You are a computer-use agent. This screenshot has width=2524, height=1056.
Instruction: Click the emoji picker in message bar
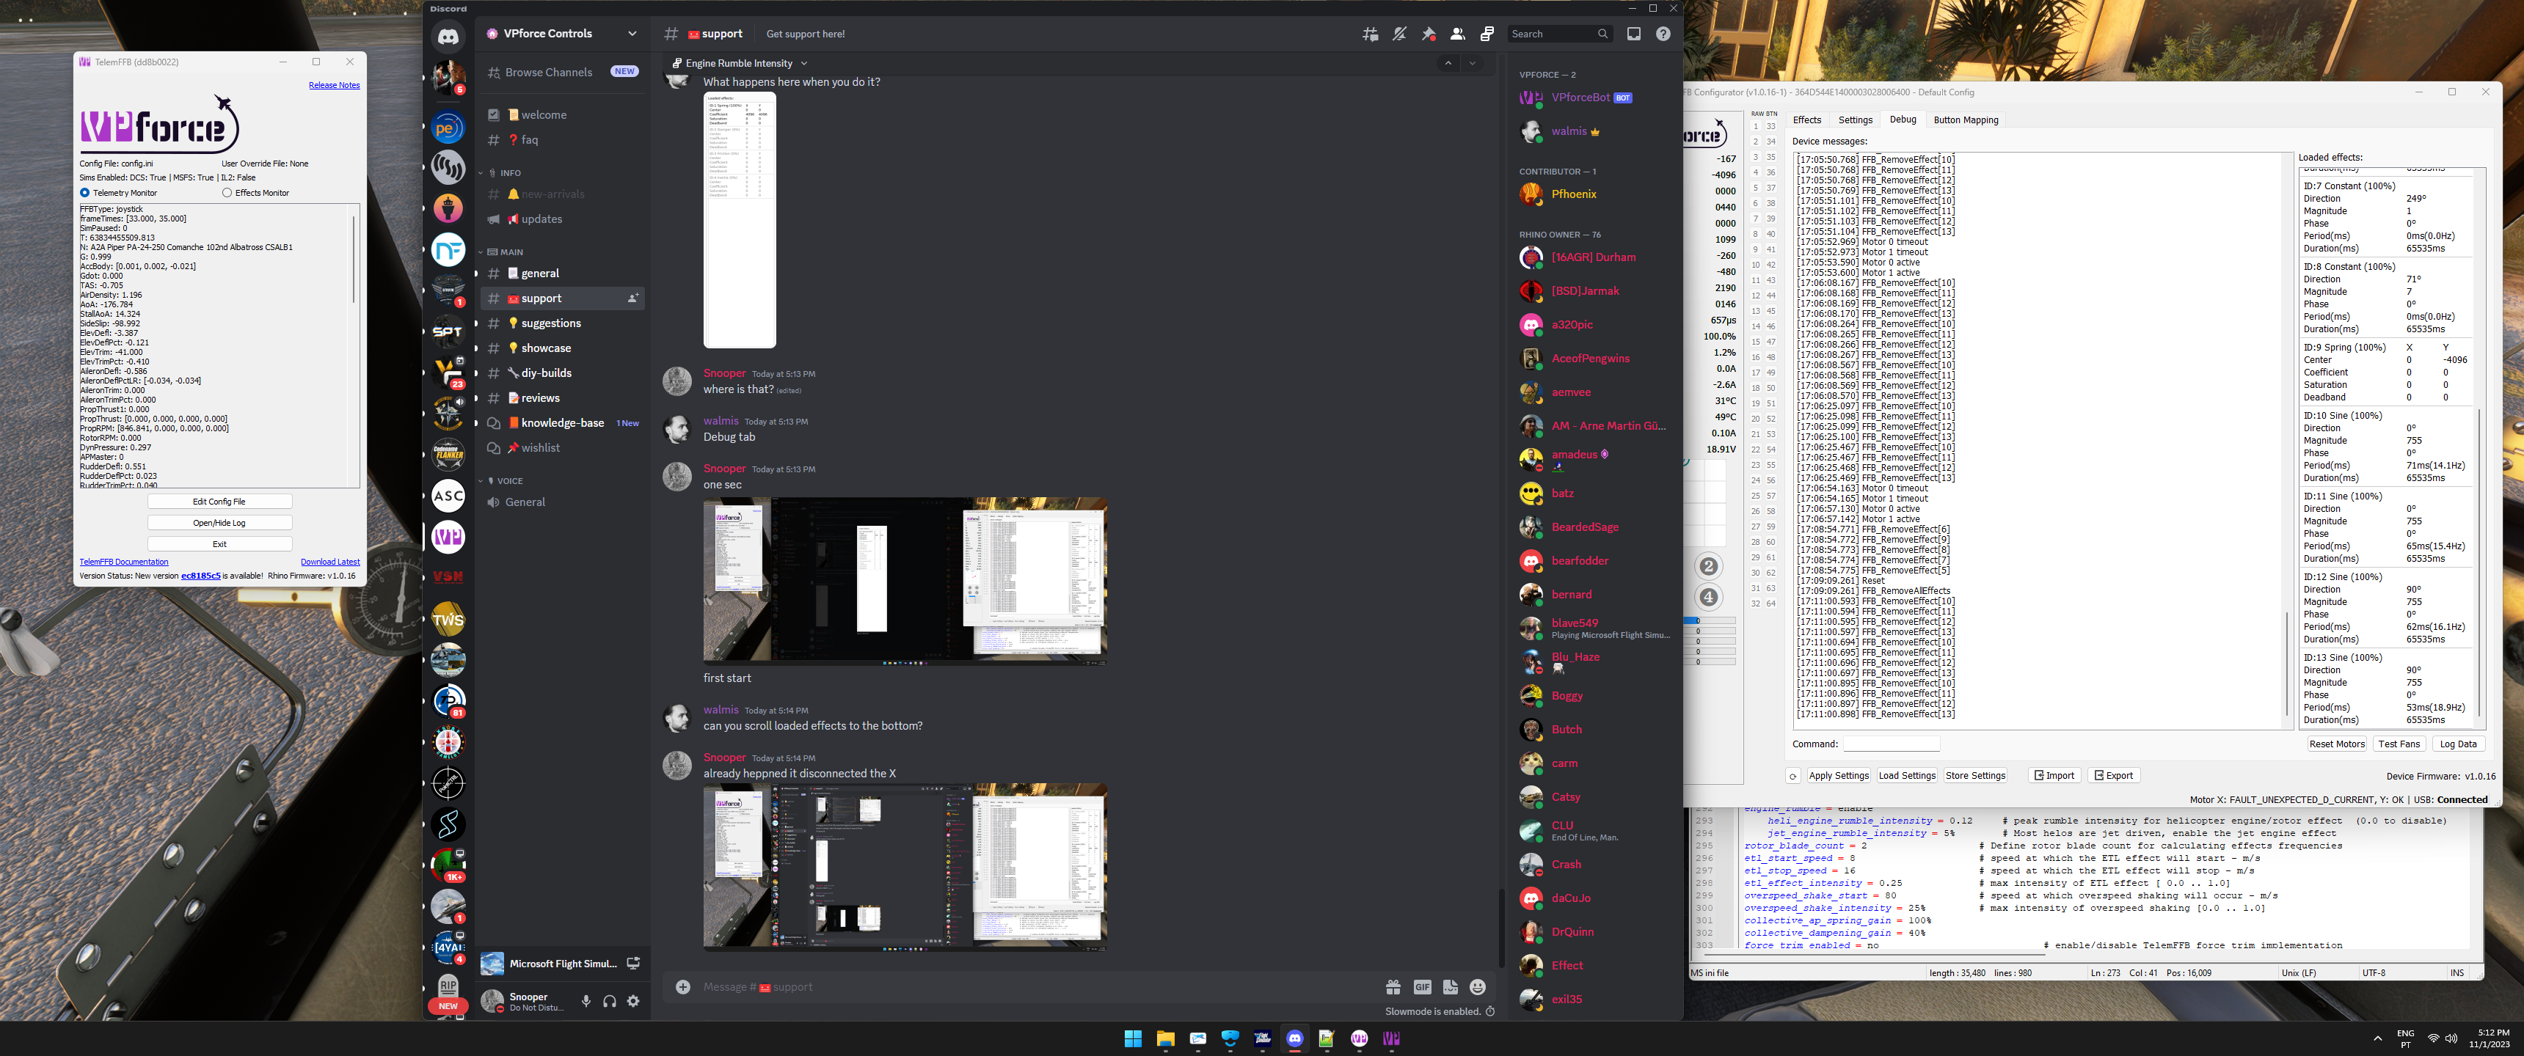(1478, 987)
